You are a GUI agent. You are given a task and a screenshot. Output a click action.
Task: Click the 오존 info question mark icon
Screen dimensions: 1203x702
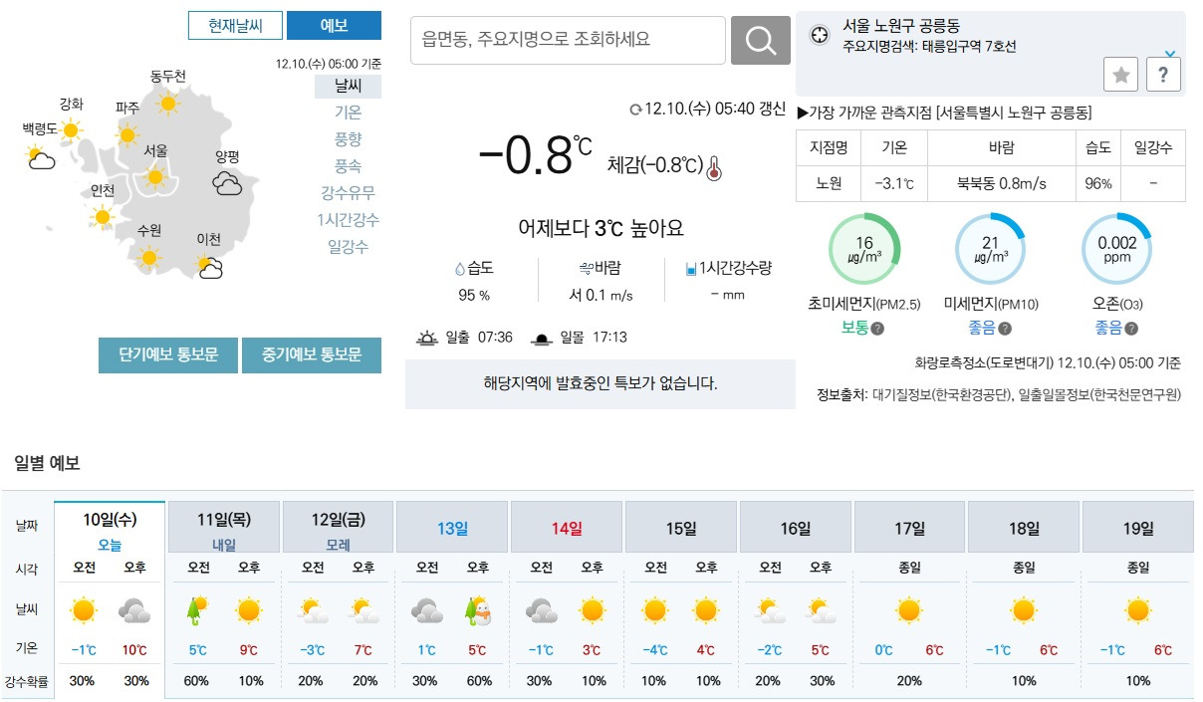[1130, 329]
